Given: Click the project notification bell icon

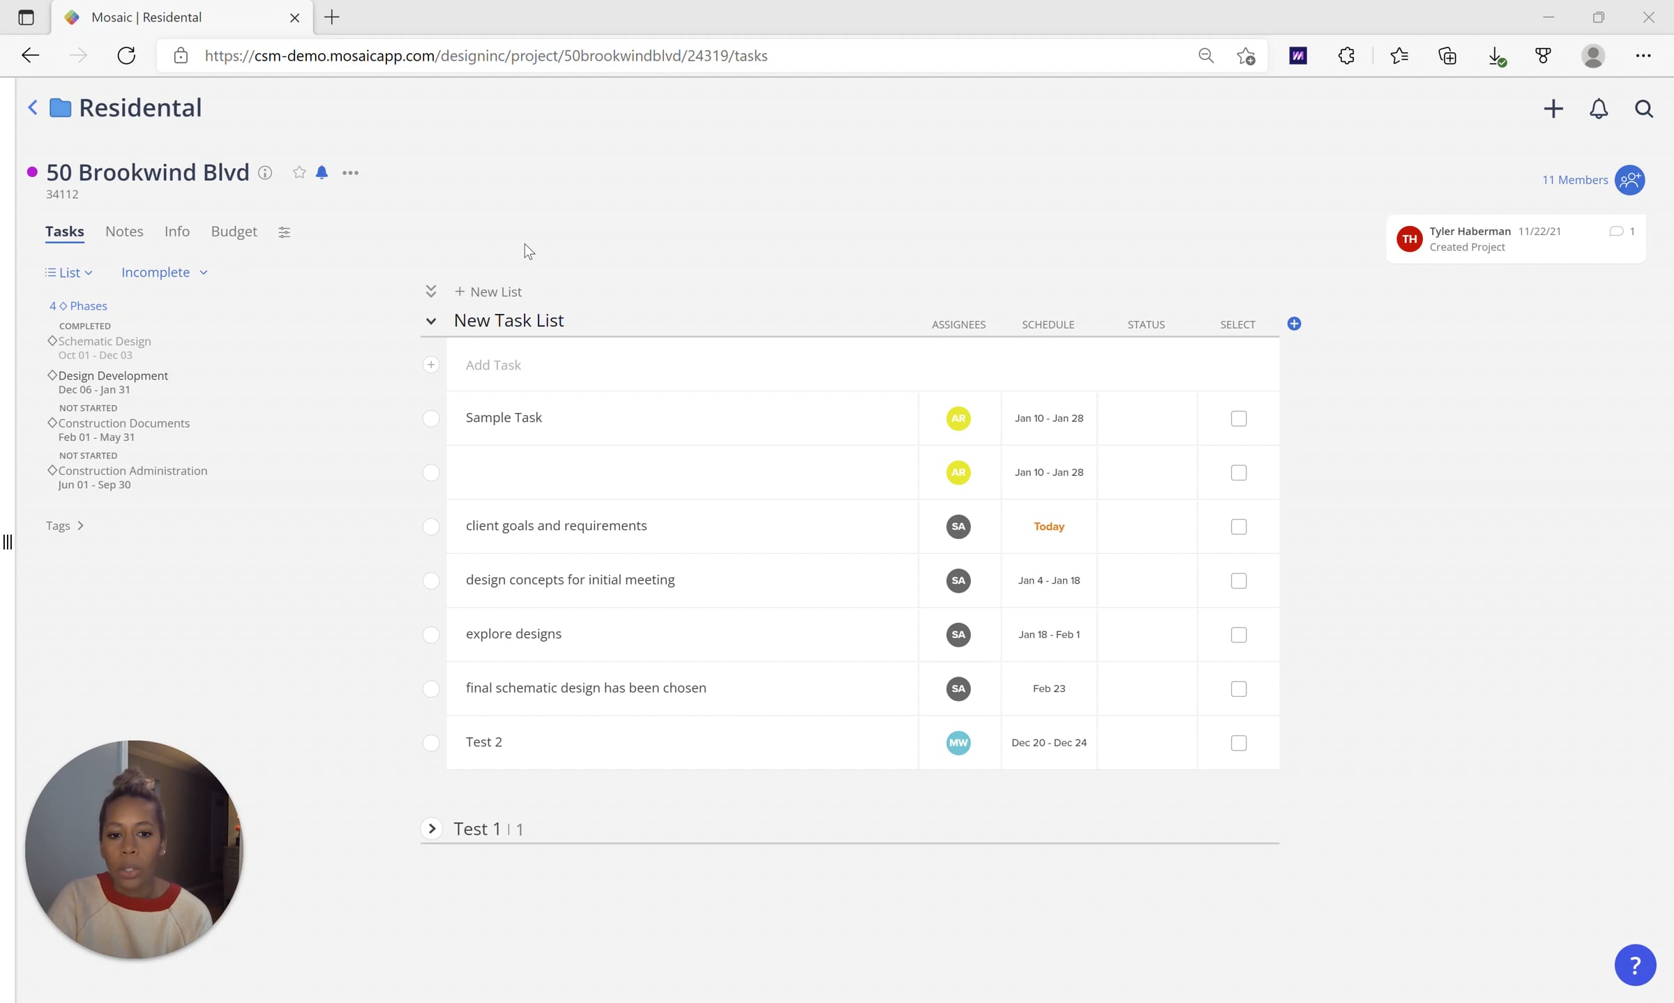Looking at the screenshot, I should pyautogui.click(x=322, y=172).
